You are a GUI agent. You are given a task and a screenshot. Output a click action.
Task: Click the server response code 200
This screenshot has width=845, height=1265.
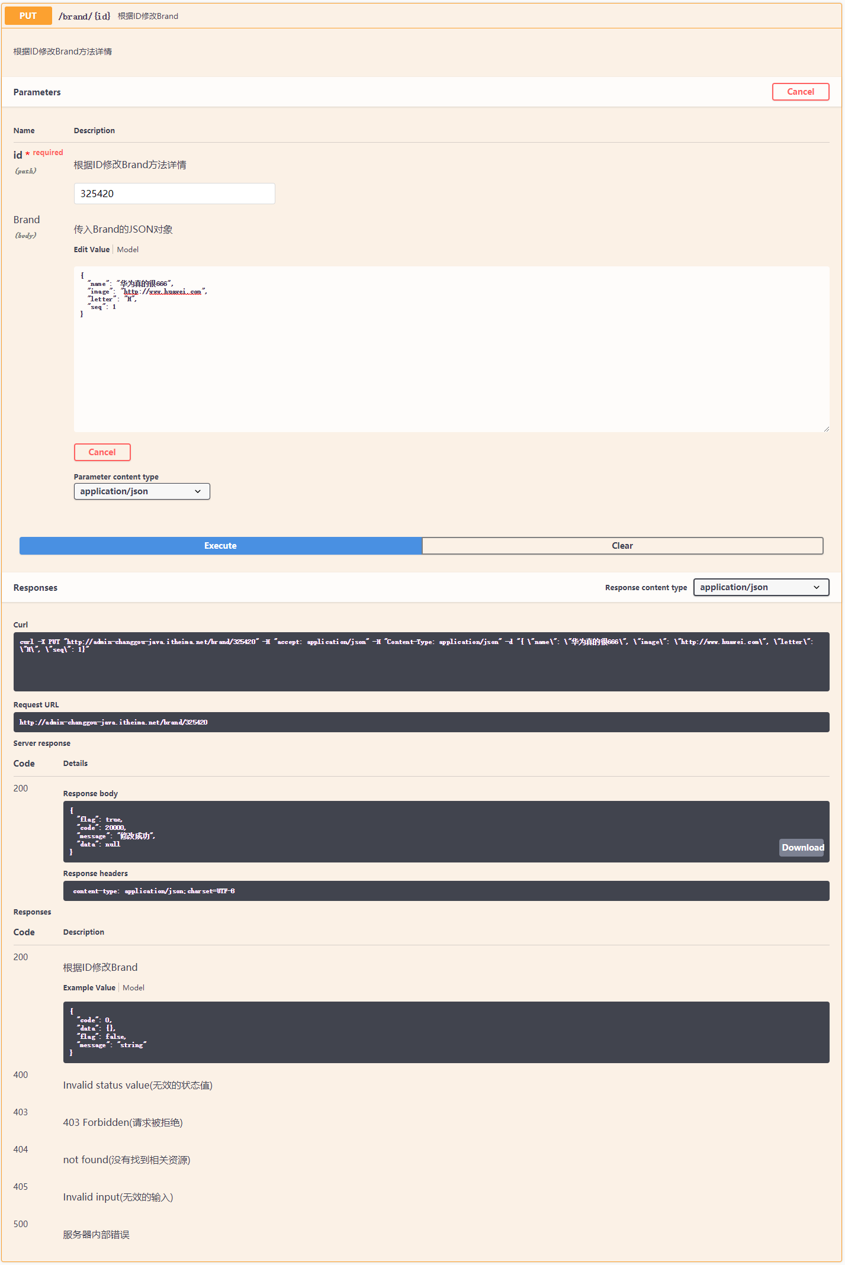(21, 788)
